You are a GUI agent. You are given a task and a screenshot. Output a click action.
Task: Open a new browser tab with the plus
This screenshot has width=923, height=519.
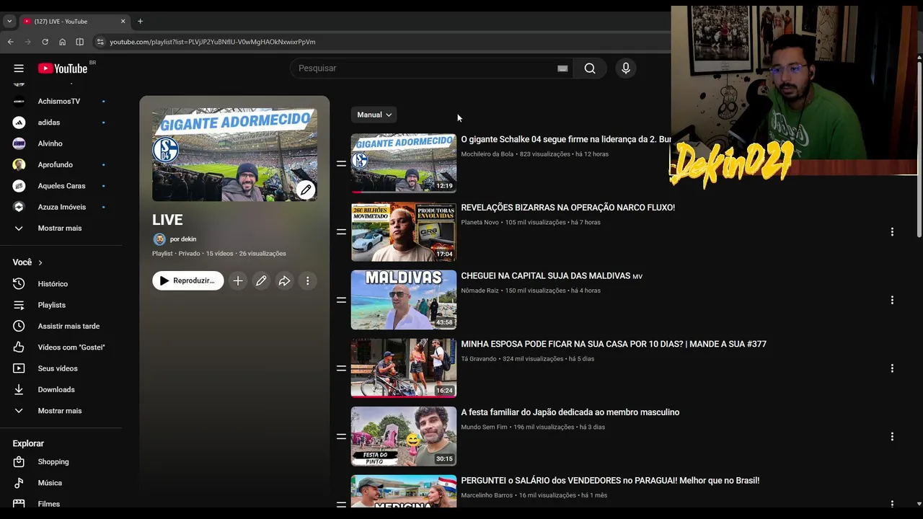tap(140, 21)
